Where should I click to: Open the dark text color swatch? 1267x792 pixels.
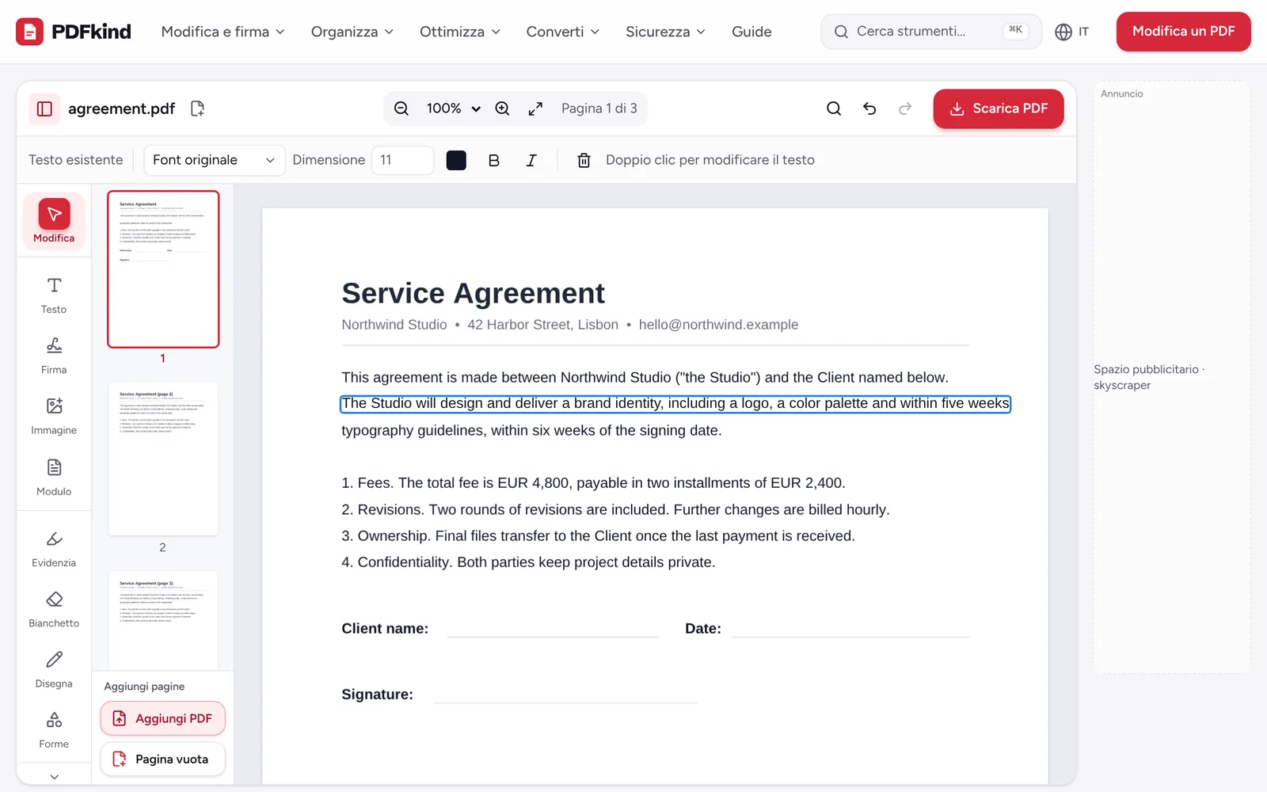pyautogui.click(x=456, y=160)
